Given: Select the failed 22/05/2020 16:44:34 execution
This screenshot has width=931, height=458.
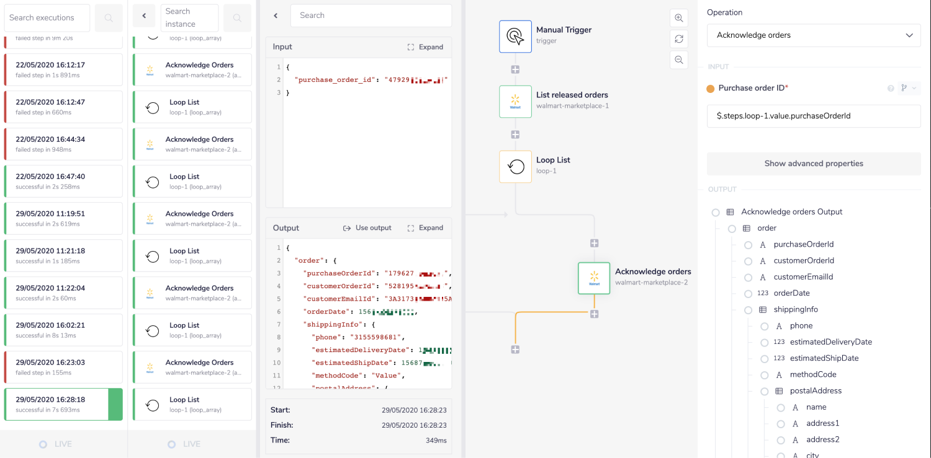Looking at the screenshot, I should [x=63, y=144].
